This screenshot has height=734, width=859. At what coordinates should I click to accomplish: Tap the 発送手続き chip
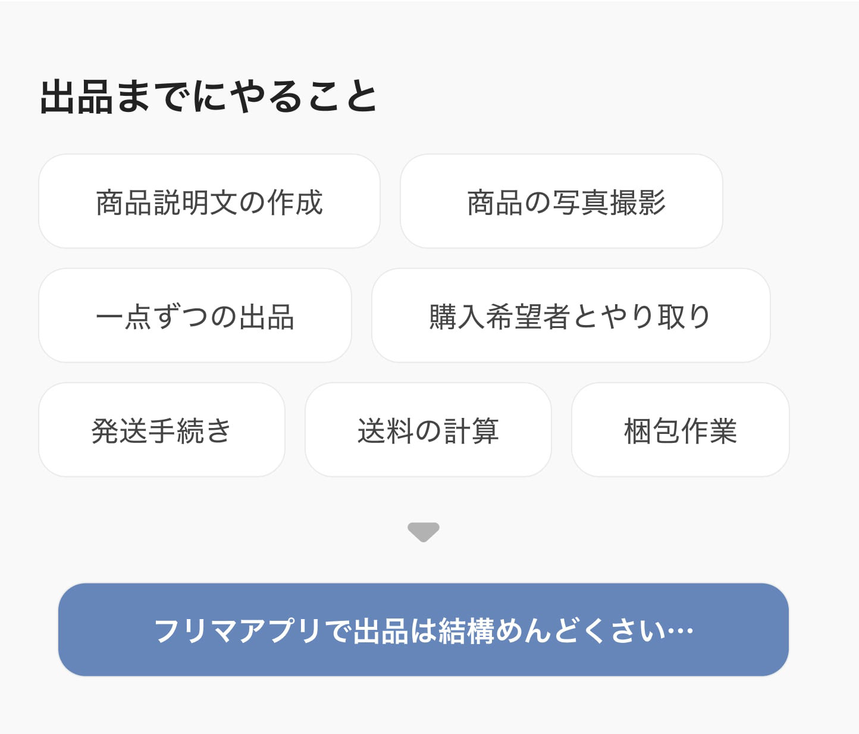(x=162, y=430)
